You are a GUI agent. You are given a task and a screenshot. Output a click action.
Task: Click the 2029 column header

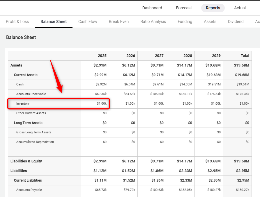(216, 56)
